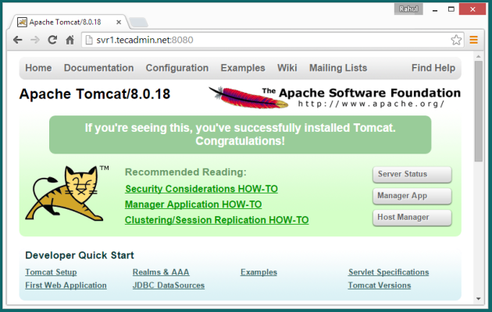Open a new browser tab
The height and width of the screenshot is (312, 492).
click(x=137, y=19)
